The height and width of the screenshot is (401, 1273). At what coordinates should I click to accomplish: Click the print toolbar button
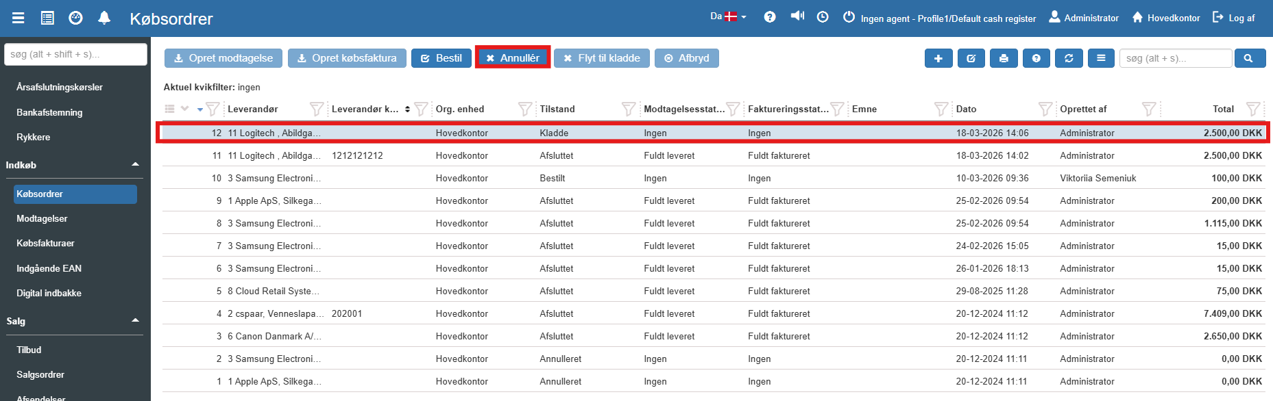[x=1004, y=58]
